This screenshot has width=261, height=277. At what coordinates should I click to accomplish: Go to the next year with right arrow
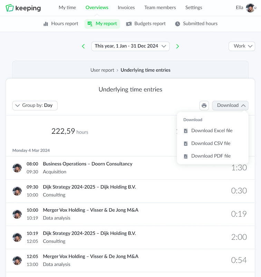coord(177,46)
